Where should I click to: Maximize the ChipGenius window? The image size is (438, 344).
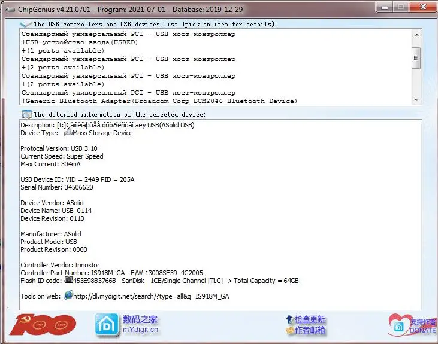click(x=401, y=7)
